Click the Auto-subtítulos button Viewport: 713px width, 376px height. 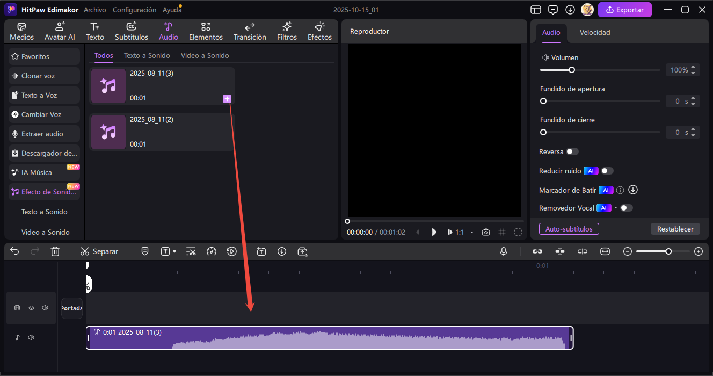[569, 228]
